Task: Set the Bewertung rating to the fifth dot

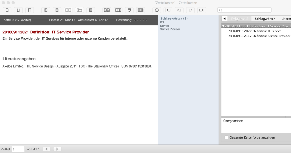Action: click(146, 20)
